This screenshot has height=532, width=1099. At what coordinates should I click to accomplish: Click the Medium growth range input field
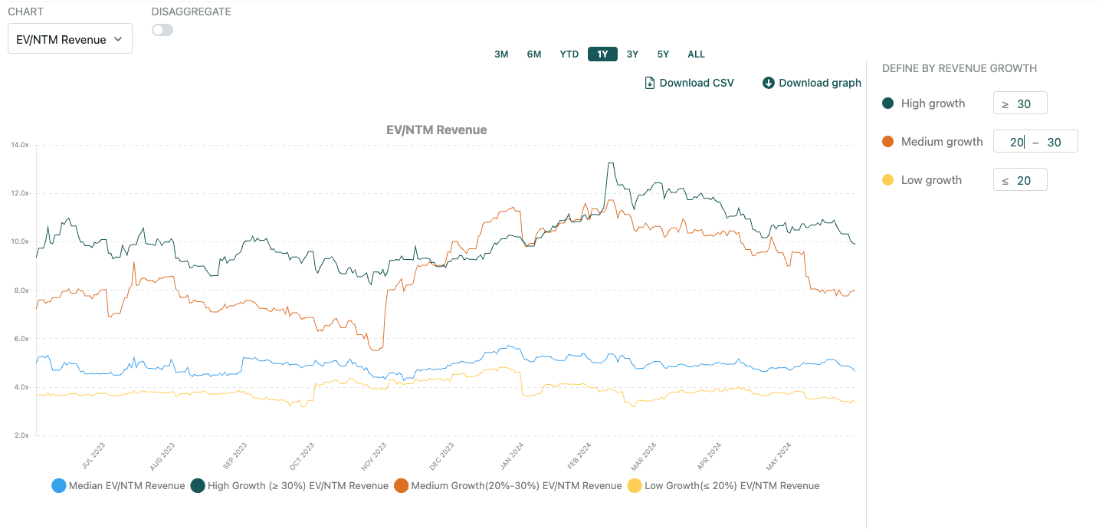pyautogui.click(x=1035, y=142)
